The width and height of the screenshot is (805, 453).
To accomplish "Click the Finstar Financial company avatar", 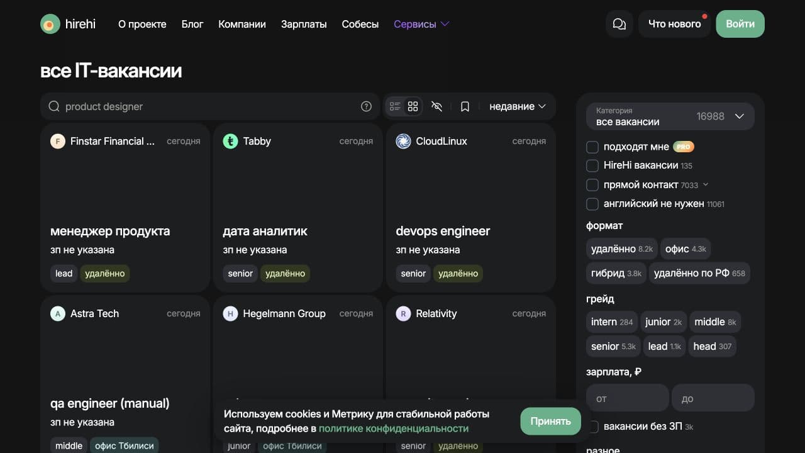I will 58,141.
